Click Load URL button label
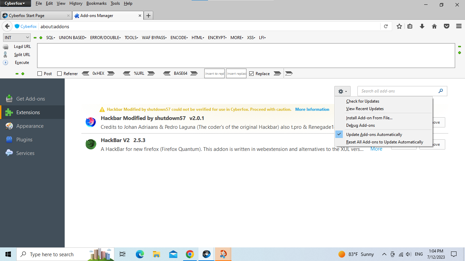Screen dimensions: 465x261 (22, 47)
